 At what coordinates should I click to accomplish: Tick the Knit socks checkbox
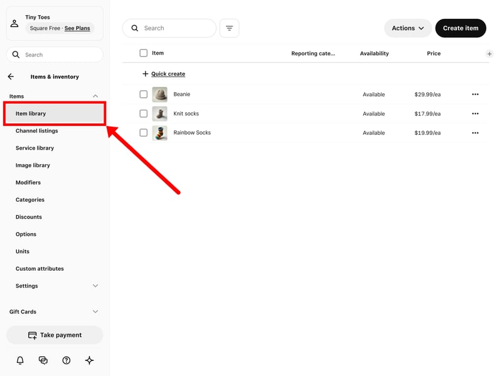pyautogui.click(x=144, y=113)
